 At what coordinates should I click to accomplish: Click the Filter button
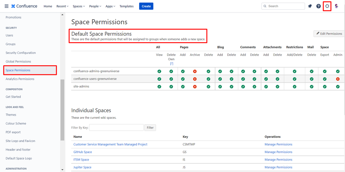150,127
